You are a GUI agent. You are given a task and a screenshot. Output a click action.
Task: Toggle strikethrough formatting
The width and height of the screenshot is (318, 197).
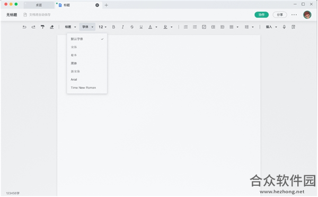(132, 27)
